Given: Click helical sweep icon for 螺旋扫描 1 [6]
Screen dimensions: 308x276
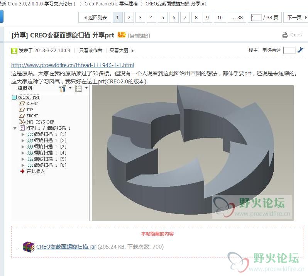Looking at the screenshot, I should [30, 165].
